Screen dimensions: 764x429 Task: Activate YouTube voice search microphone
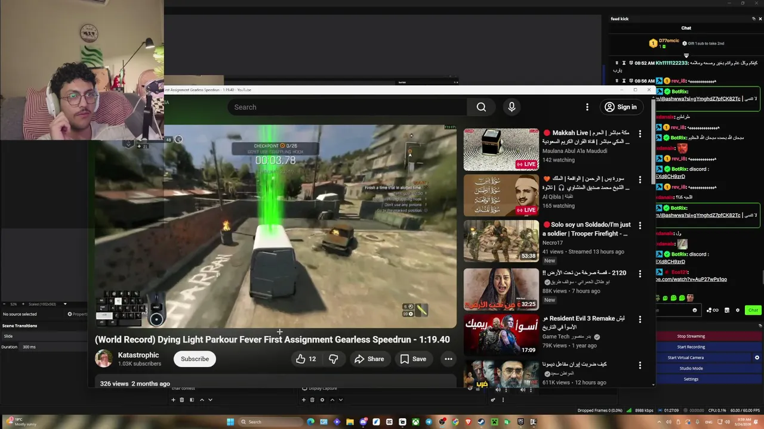click(512, 107)
